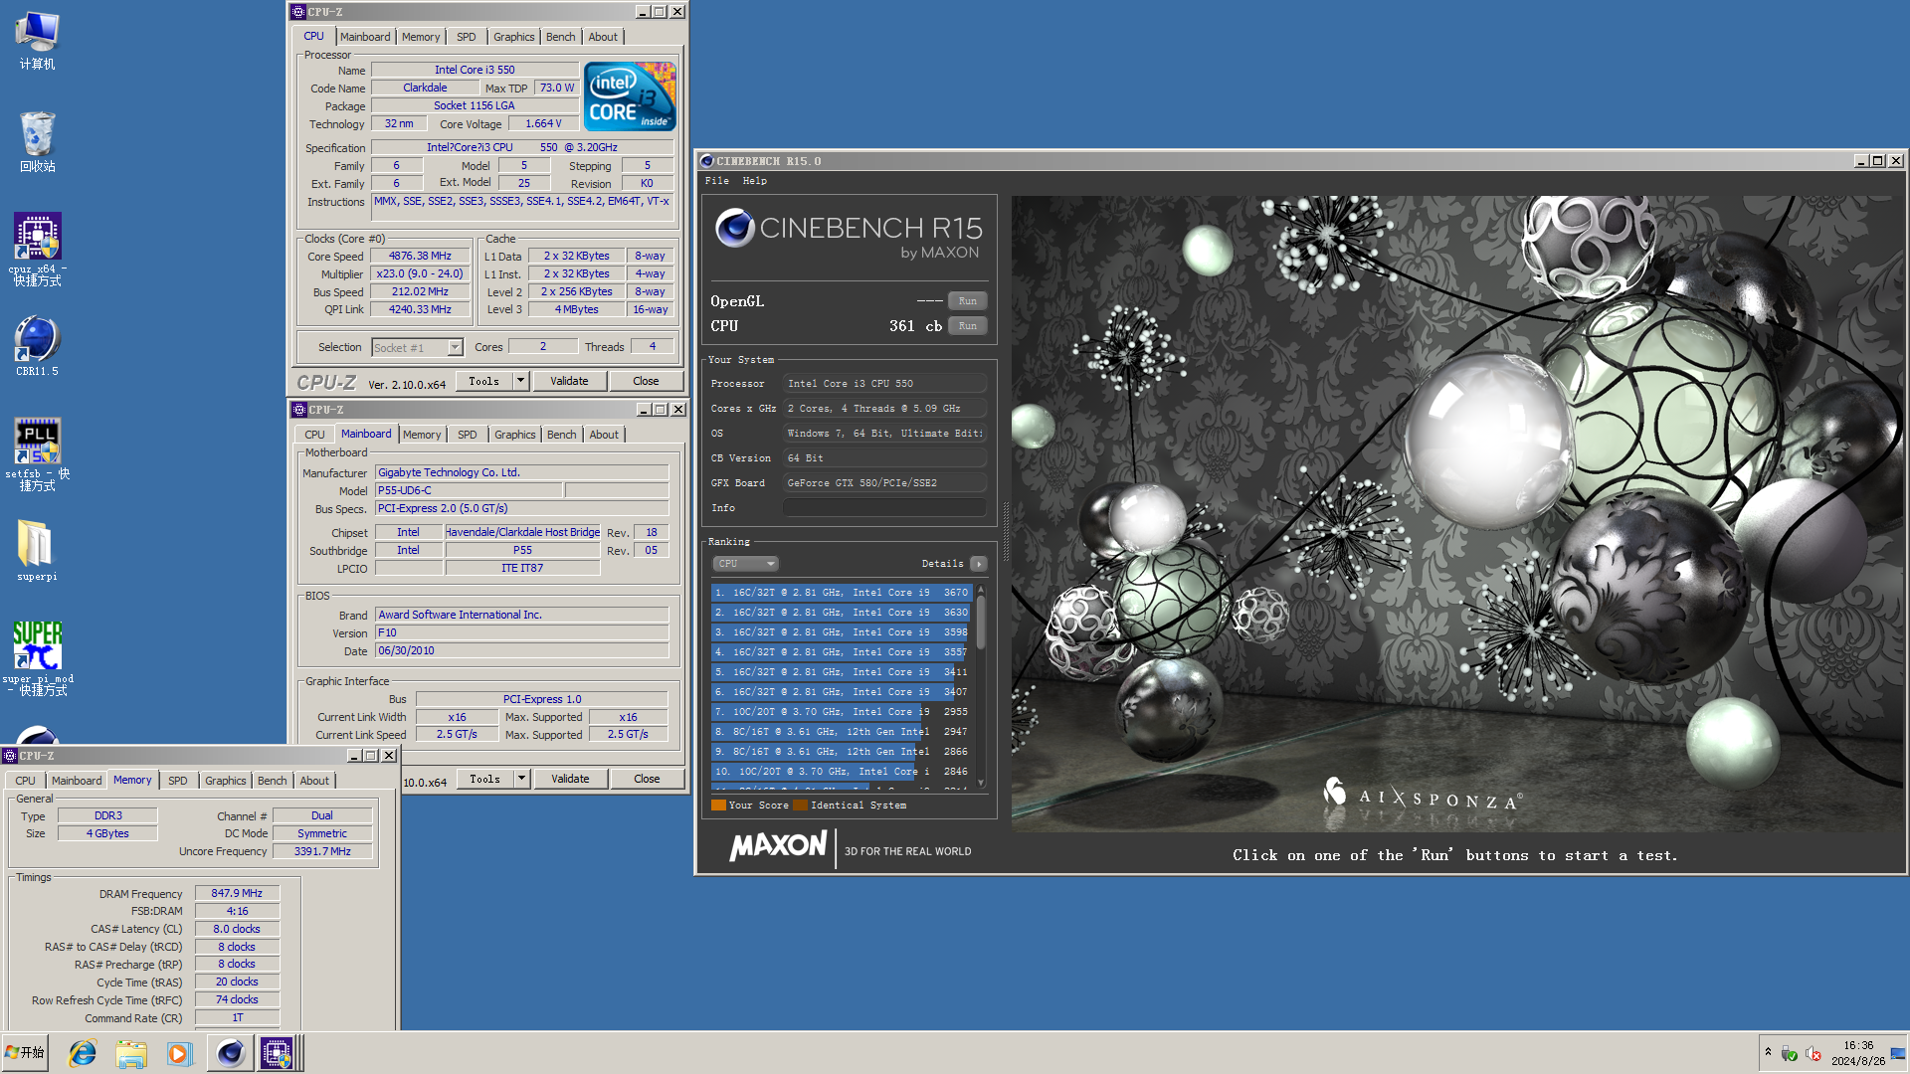Click the Info field in Cinebench
This screenshot has height=1074, width=1910.
click(x=884, y=508)
